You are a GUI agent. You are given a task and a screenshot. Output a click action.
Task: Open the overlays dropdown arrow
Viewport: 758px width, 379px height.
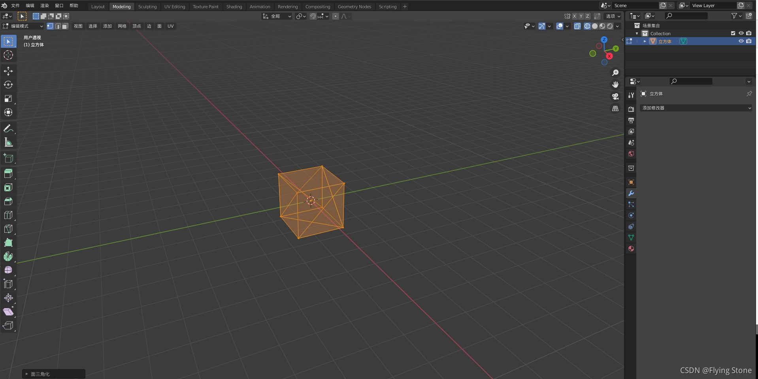pyautogui.click(x=567, y=26)
